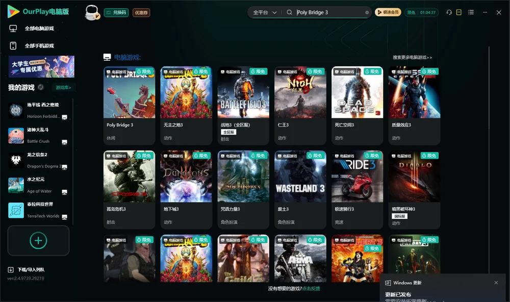Image resolution: width=510 pixels, height=302 pixels.
Task: Open the 仁王3 Nioh game card
Action: pos(300,106)
